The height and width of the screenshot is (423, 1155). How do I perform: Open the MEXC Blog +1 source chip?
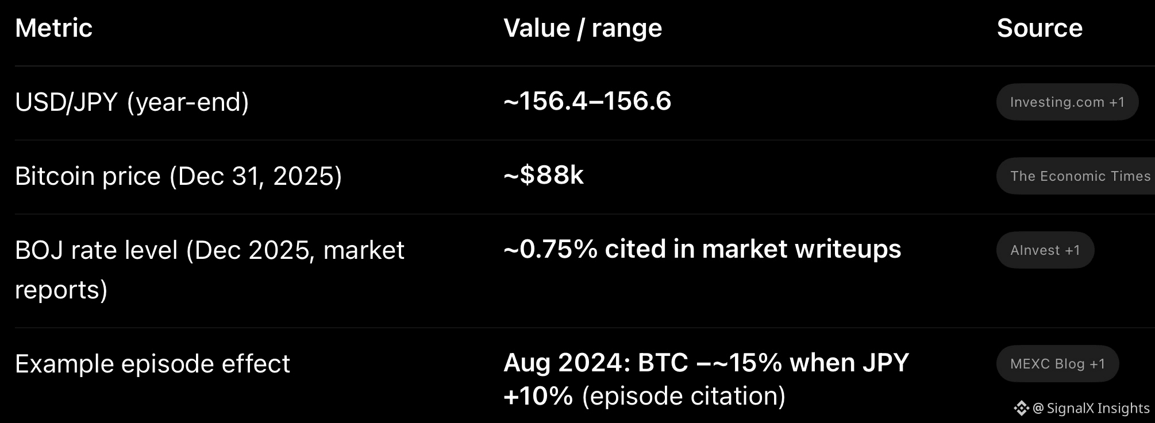pyautogui.click(x=1057, y=364)
